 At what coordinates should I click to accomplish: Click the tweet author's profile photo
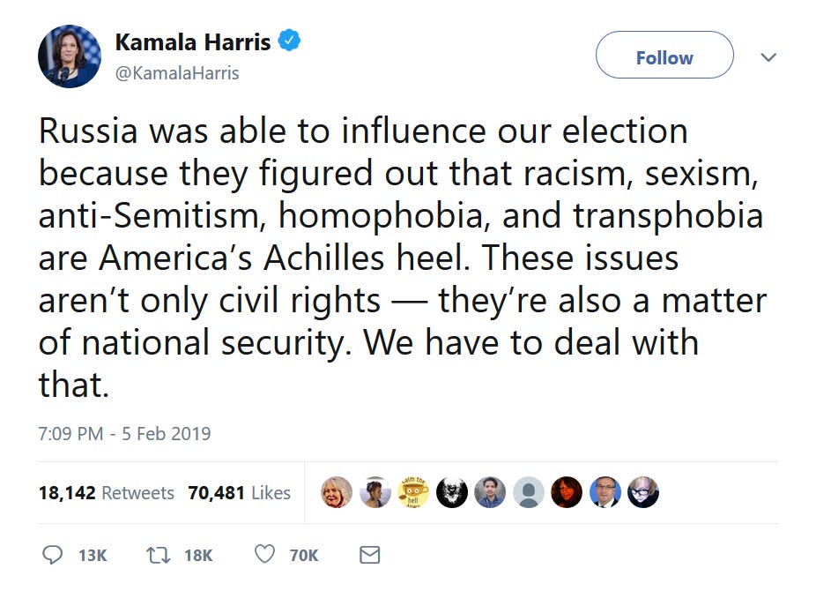click(70, 56)
